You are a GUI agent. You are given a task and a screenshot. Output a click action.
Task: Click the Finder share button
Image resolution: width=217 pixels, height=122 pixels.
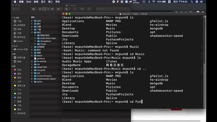pos(75,9)
